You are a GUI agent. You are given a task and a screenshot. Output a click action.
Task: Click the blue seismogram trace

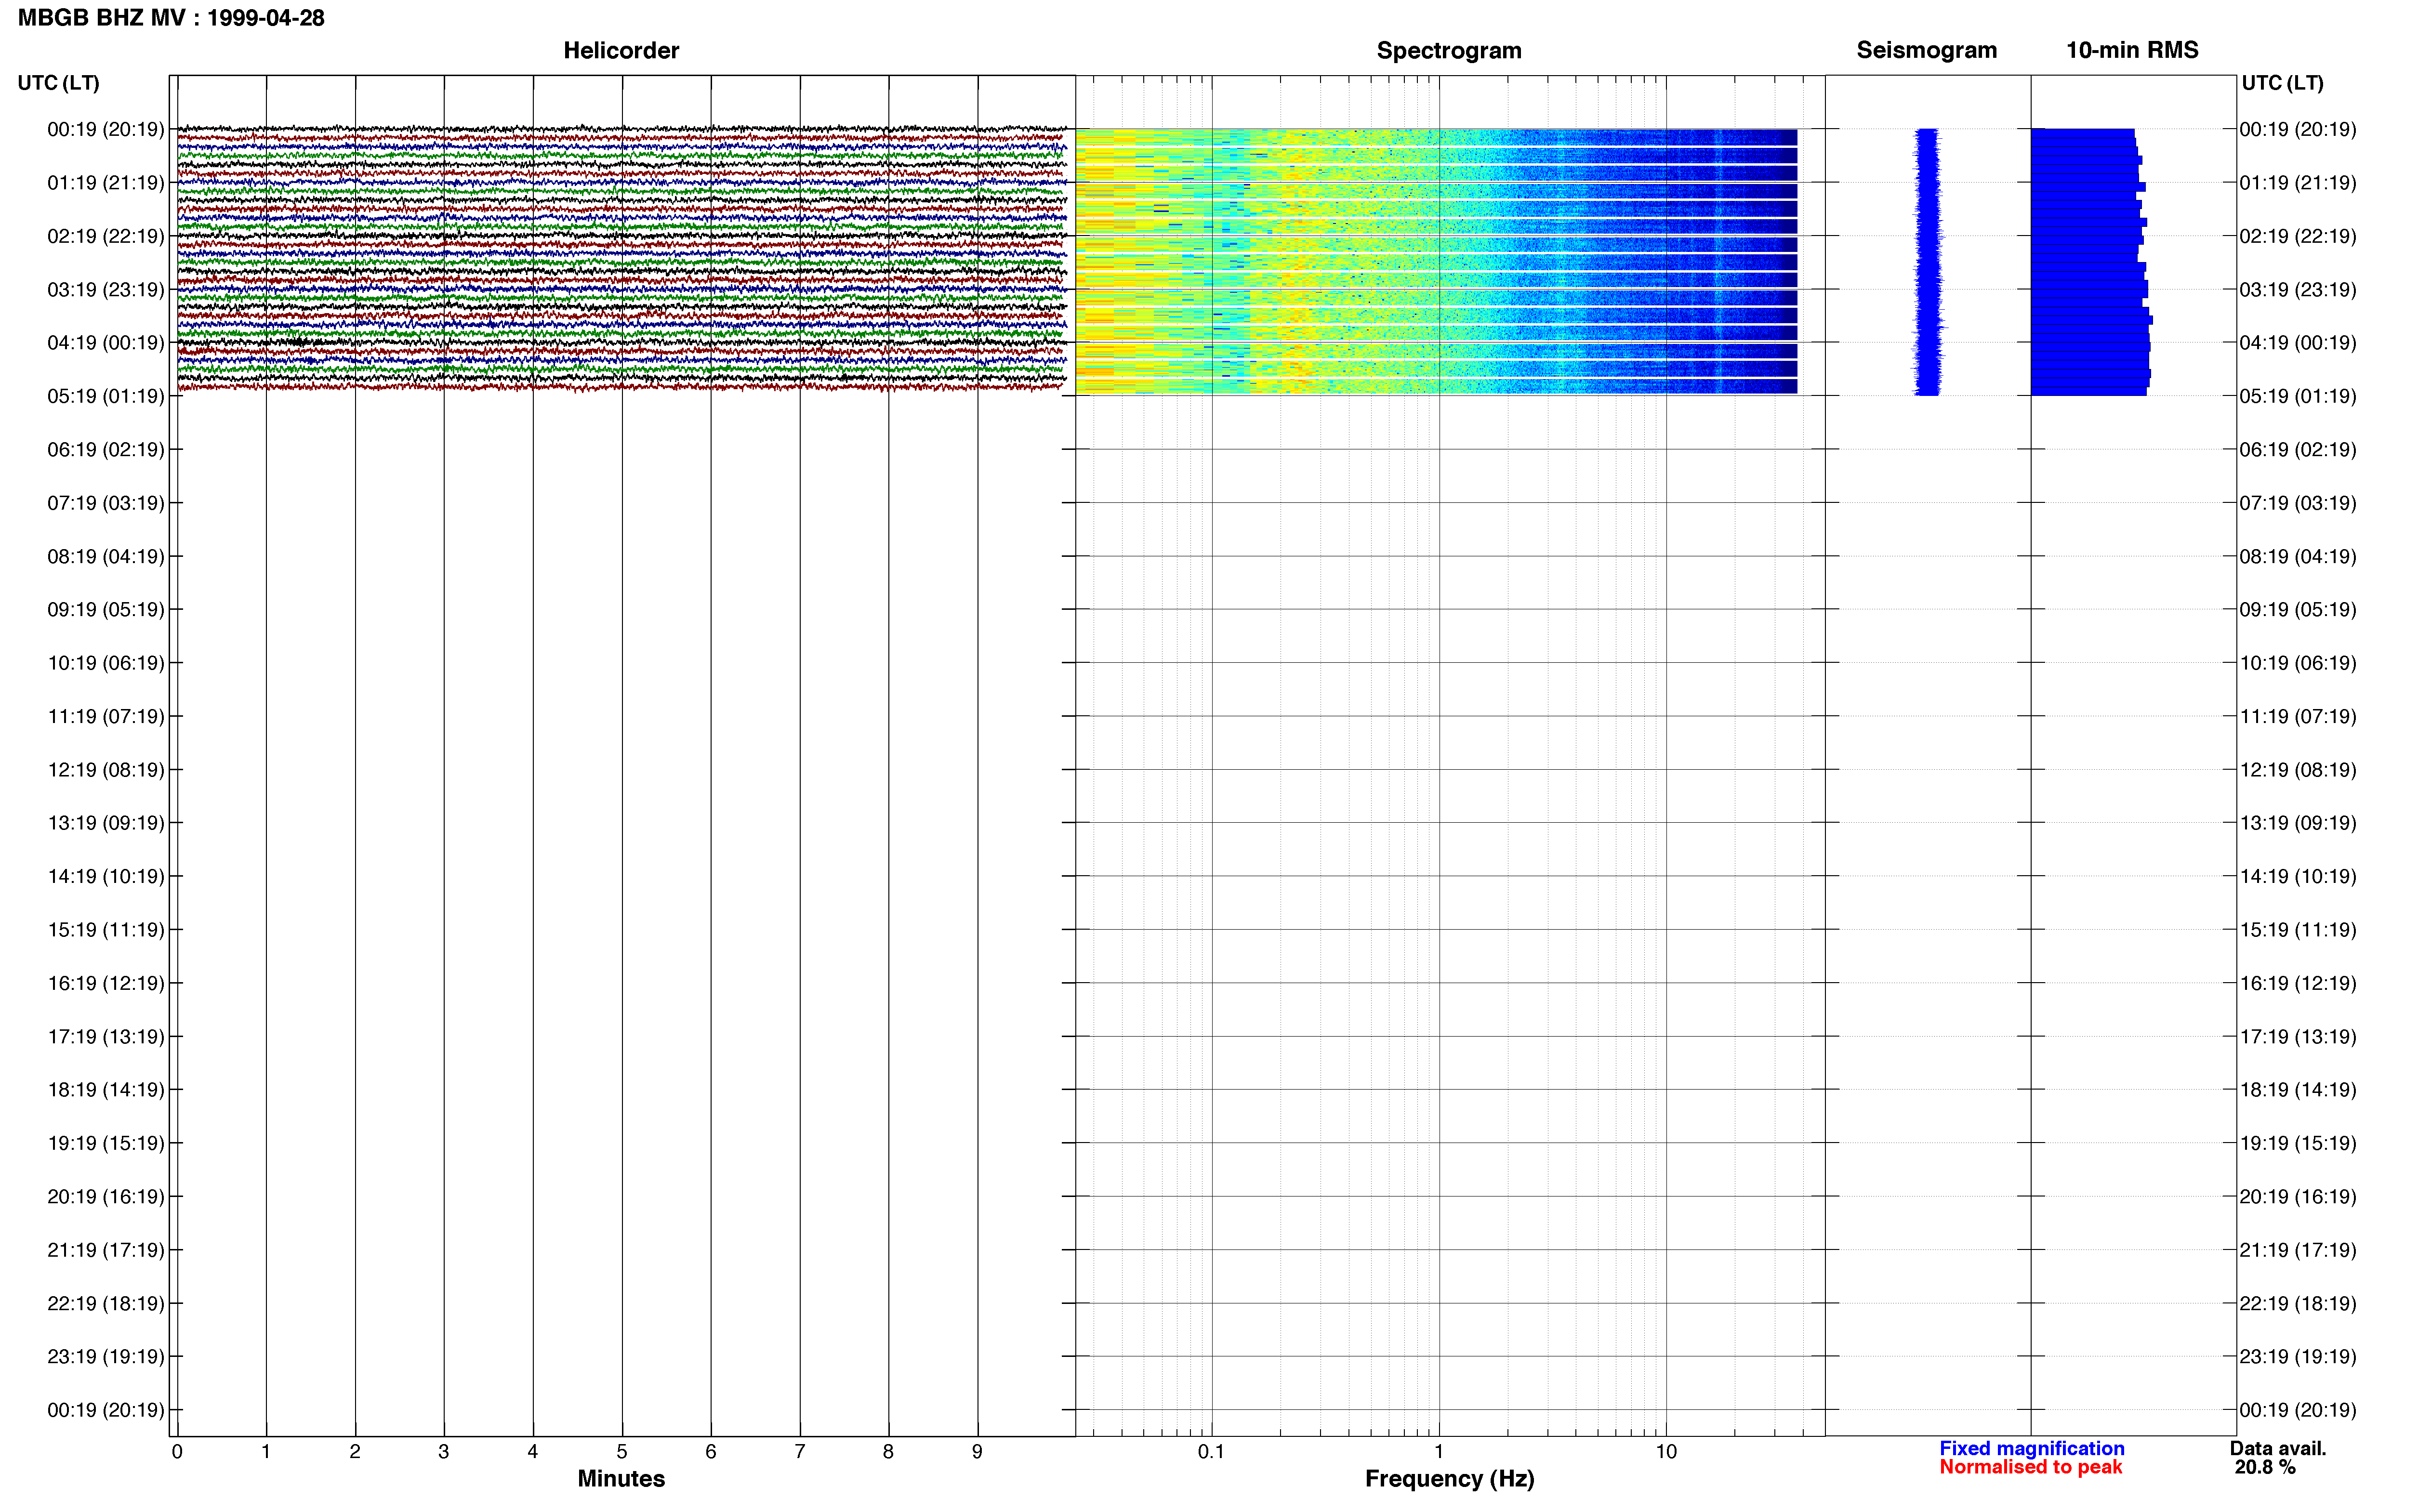[x=1927, y=262]
